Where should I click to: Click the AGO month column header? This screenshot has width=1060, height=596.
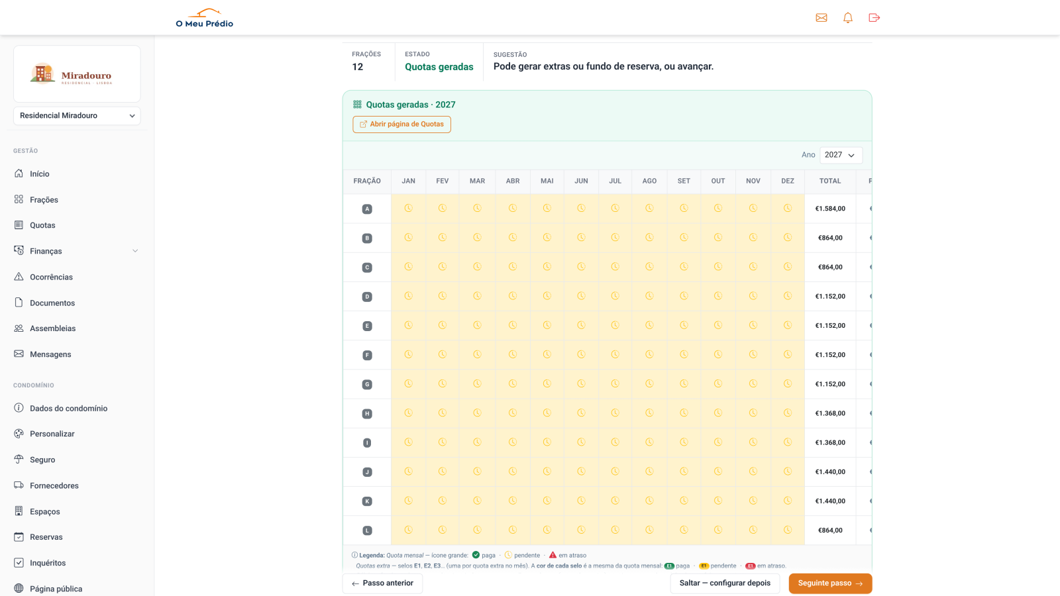click(649, 181)
